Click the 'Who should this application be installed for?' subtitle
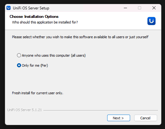Screen dimensions: 165x129 [45, 22]
